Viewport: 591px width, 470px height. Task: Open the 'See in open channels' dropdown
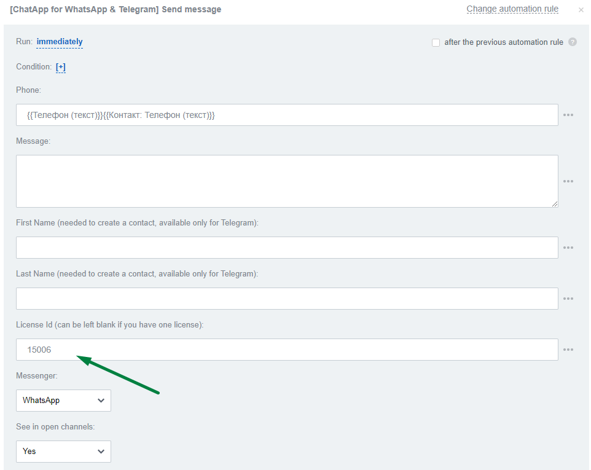tap(63, 451)
